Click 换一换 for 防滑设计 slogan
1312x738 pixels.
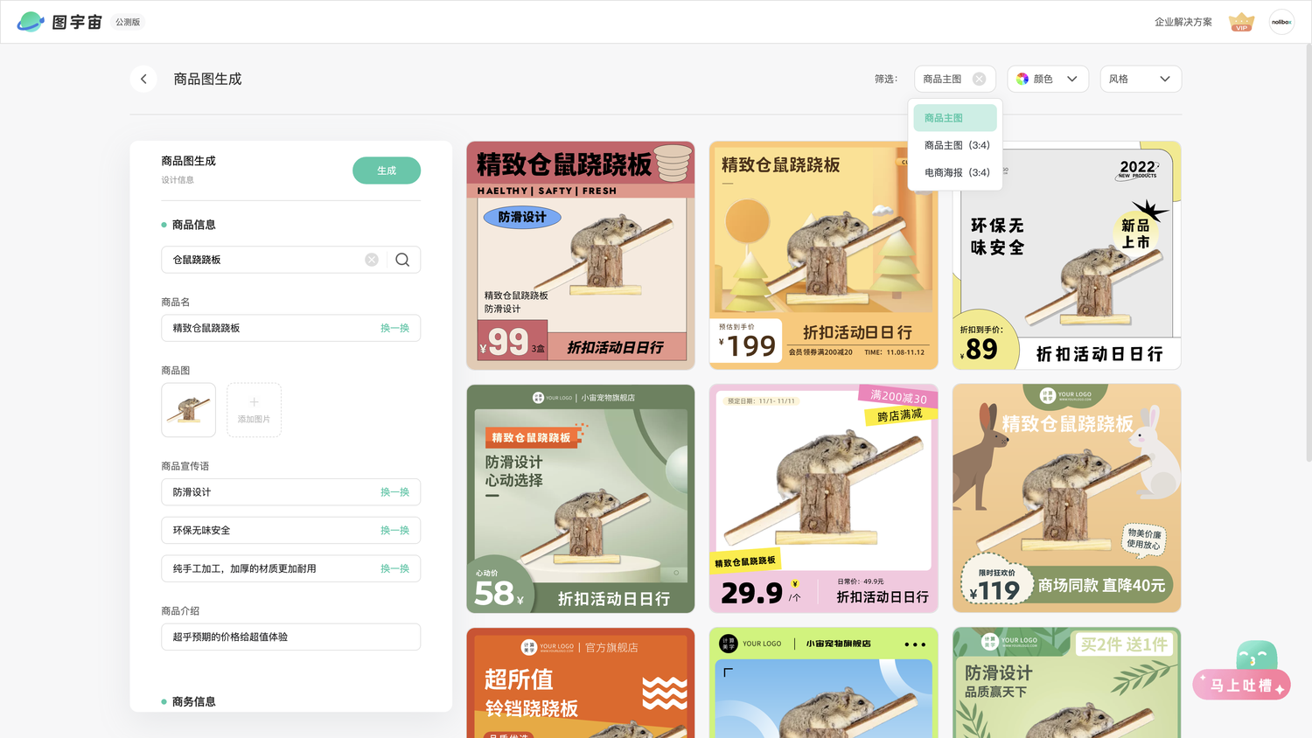(x=394, y=492)
